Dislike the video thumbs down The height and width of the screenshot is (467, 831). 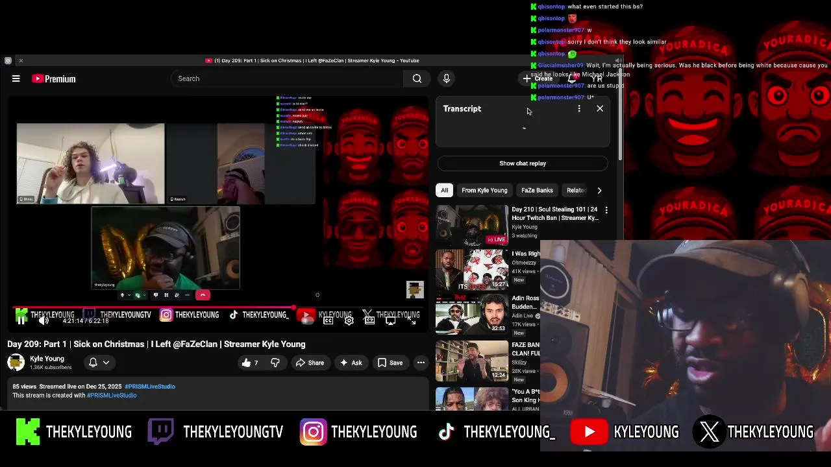(275, 363)
